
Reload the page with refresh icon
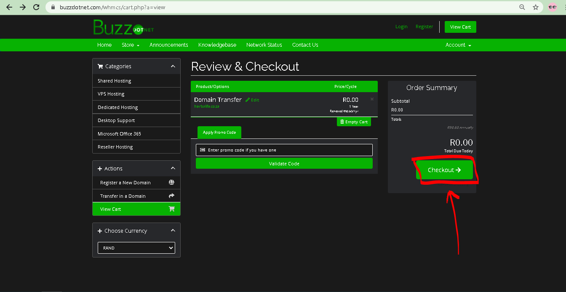coord(36,7)
